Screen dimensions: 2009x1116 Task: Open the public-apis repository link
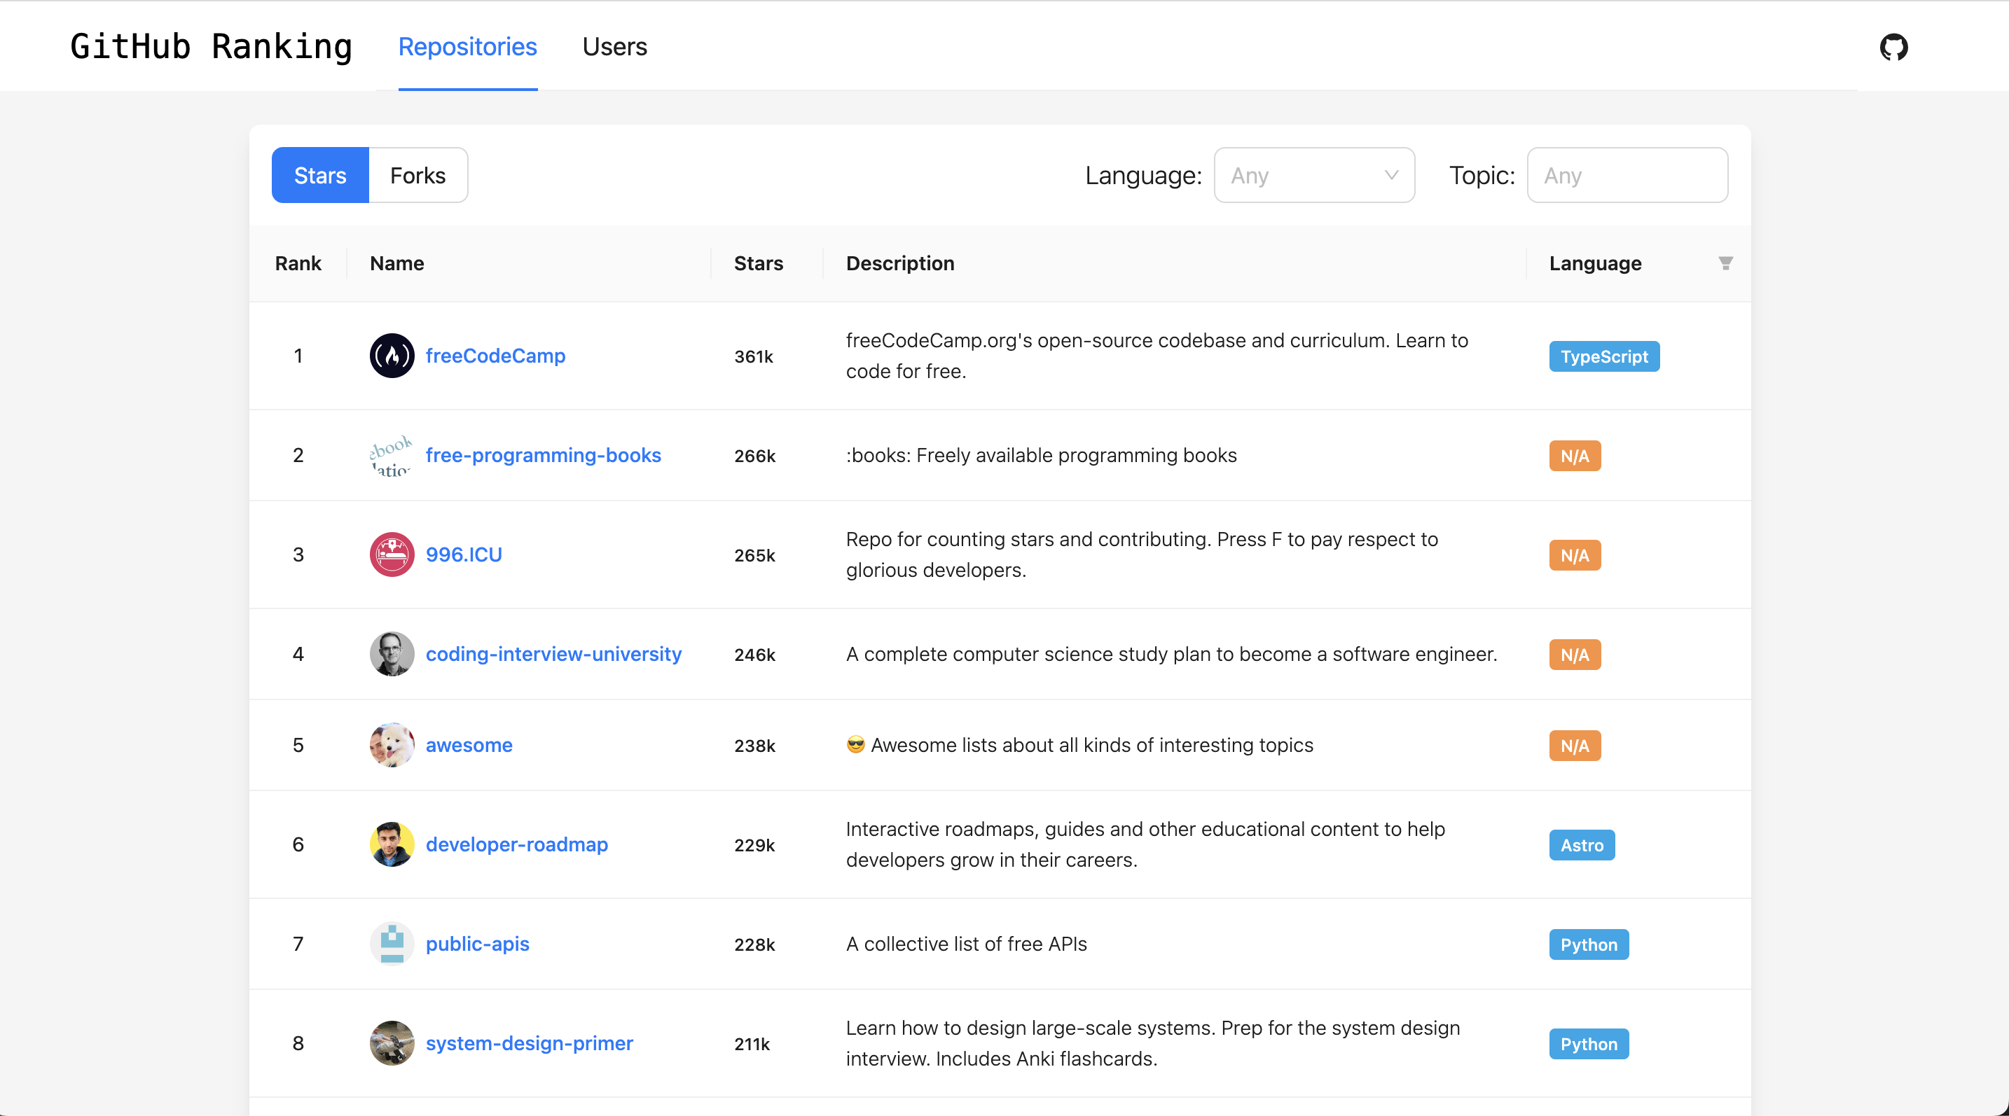click(477, 944)
